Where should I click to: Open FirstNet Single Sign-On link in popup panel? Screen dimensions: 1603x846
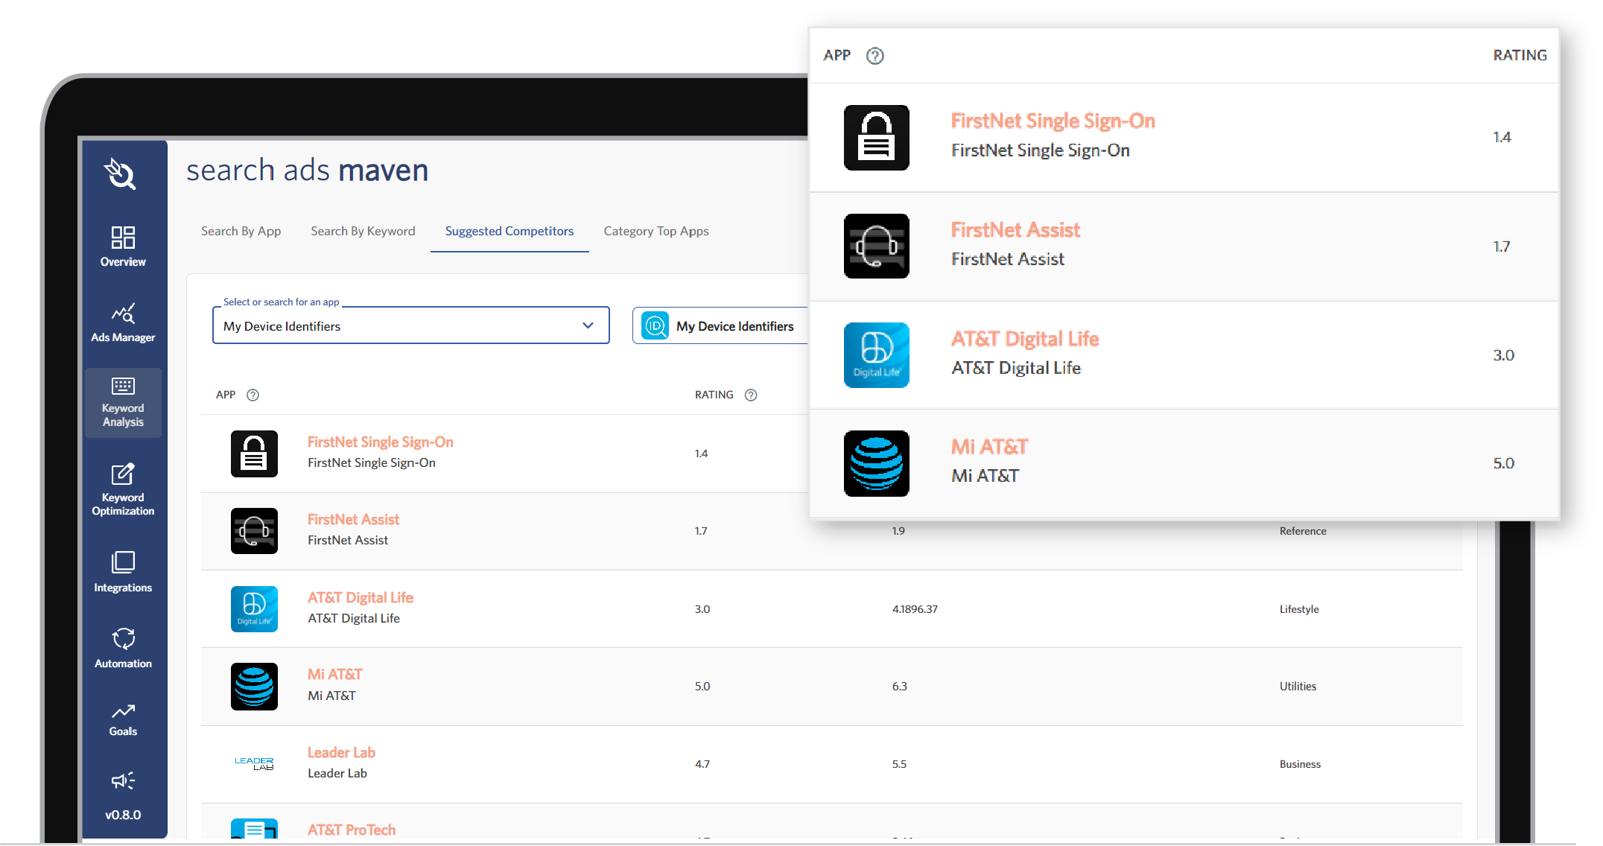coord(1053,121)
